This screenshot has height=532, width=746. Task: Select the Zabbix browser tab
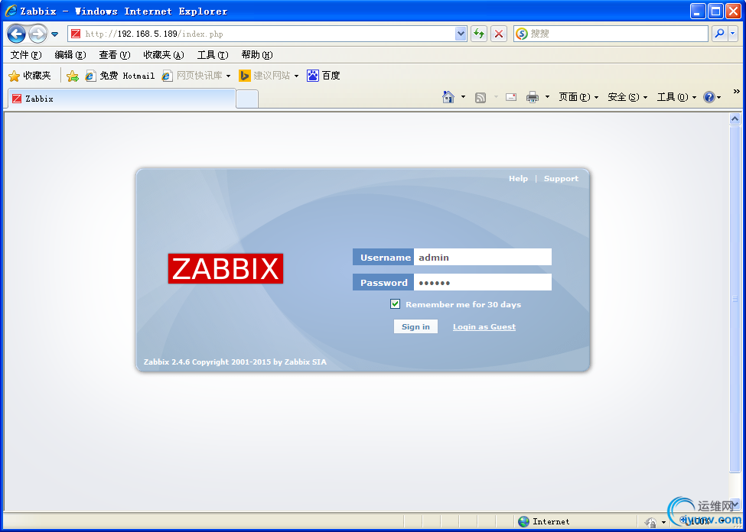[x=122, y=99]
